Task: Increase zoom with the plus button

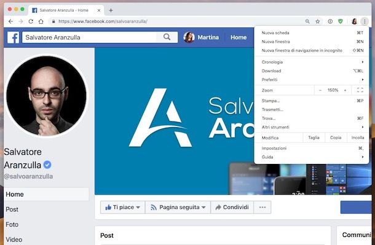Action: 345,90
